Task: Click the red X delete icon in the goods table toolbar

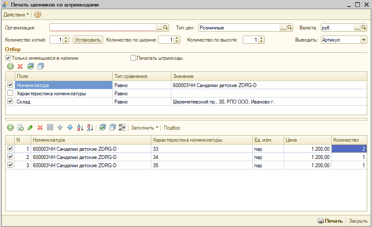Action: coord(40,128)
